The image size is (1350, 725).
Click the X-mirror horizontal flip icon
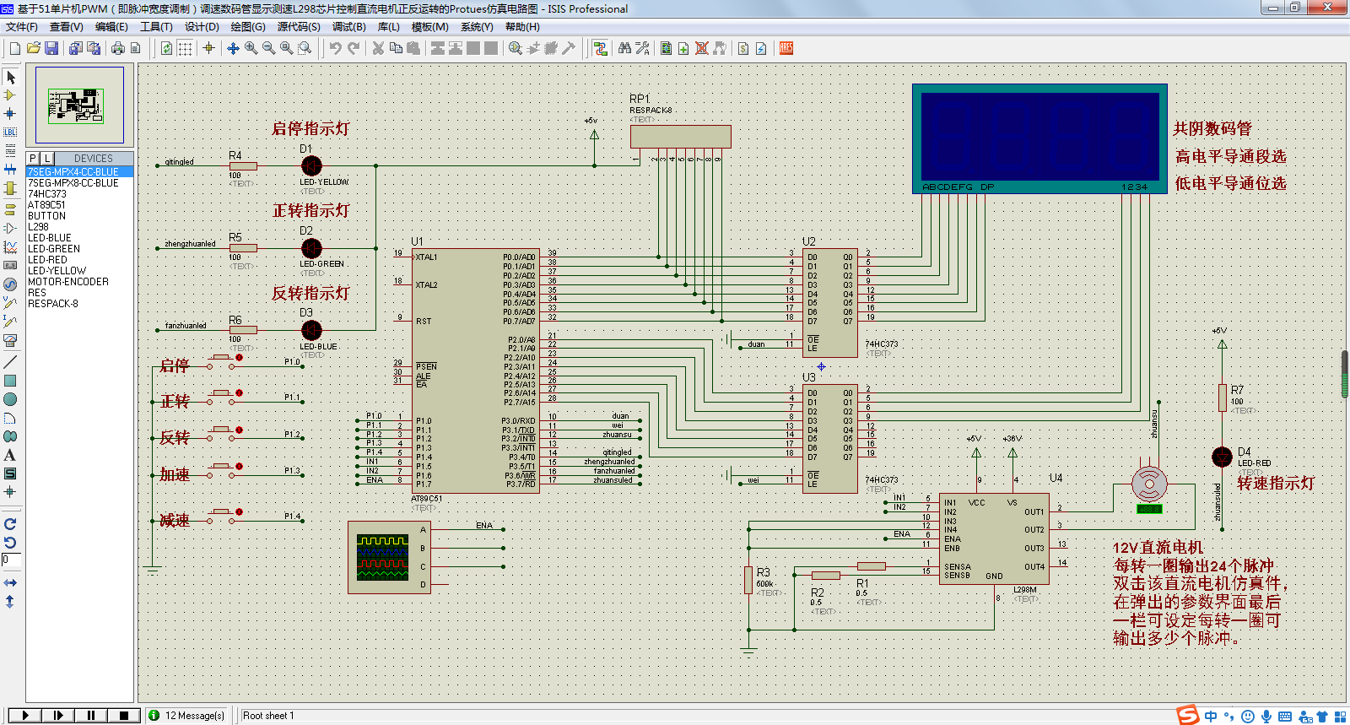pyautogui.click(x=10, y=583)
